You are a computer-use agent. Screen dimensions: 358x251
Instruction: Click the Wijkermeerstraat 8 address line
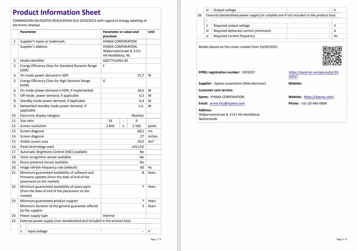[x=229, y=115]
